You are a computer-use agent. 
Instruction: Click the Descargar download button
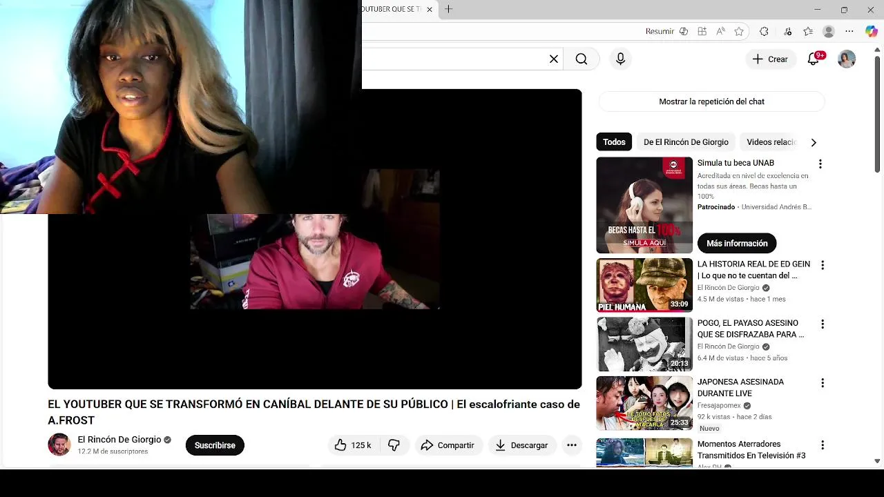(521, 446)
